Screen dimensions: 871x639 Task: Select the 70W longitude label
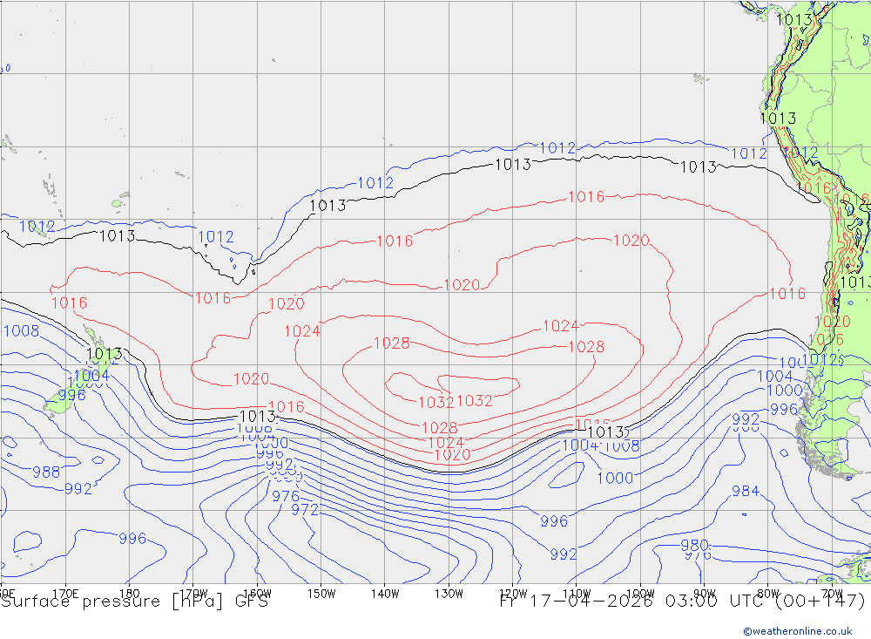[x=832, y=594]
